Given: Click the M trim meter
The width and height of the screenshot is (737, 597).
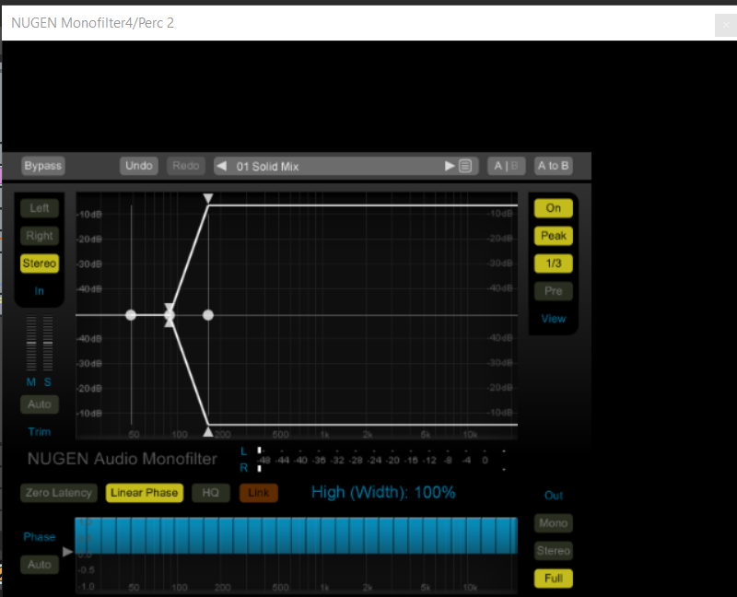Looking at the screenshot, I should [x=31, y=343].
